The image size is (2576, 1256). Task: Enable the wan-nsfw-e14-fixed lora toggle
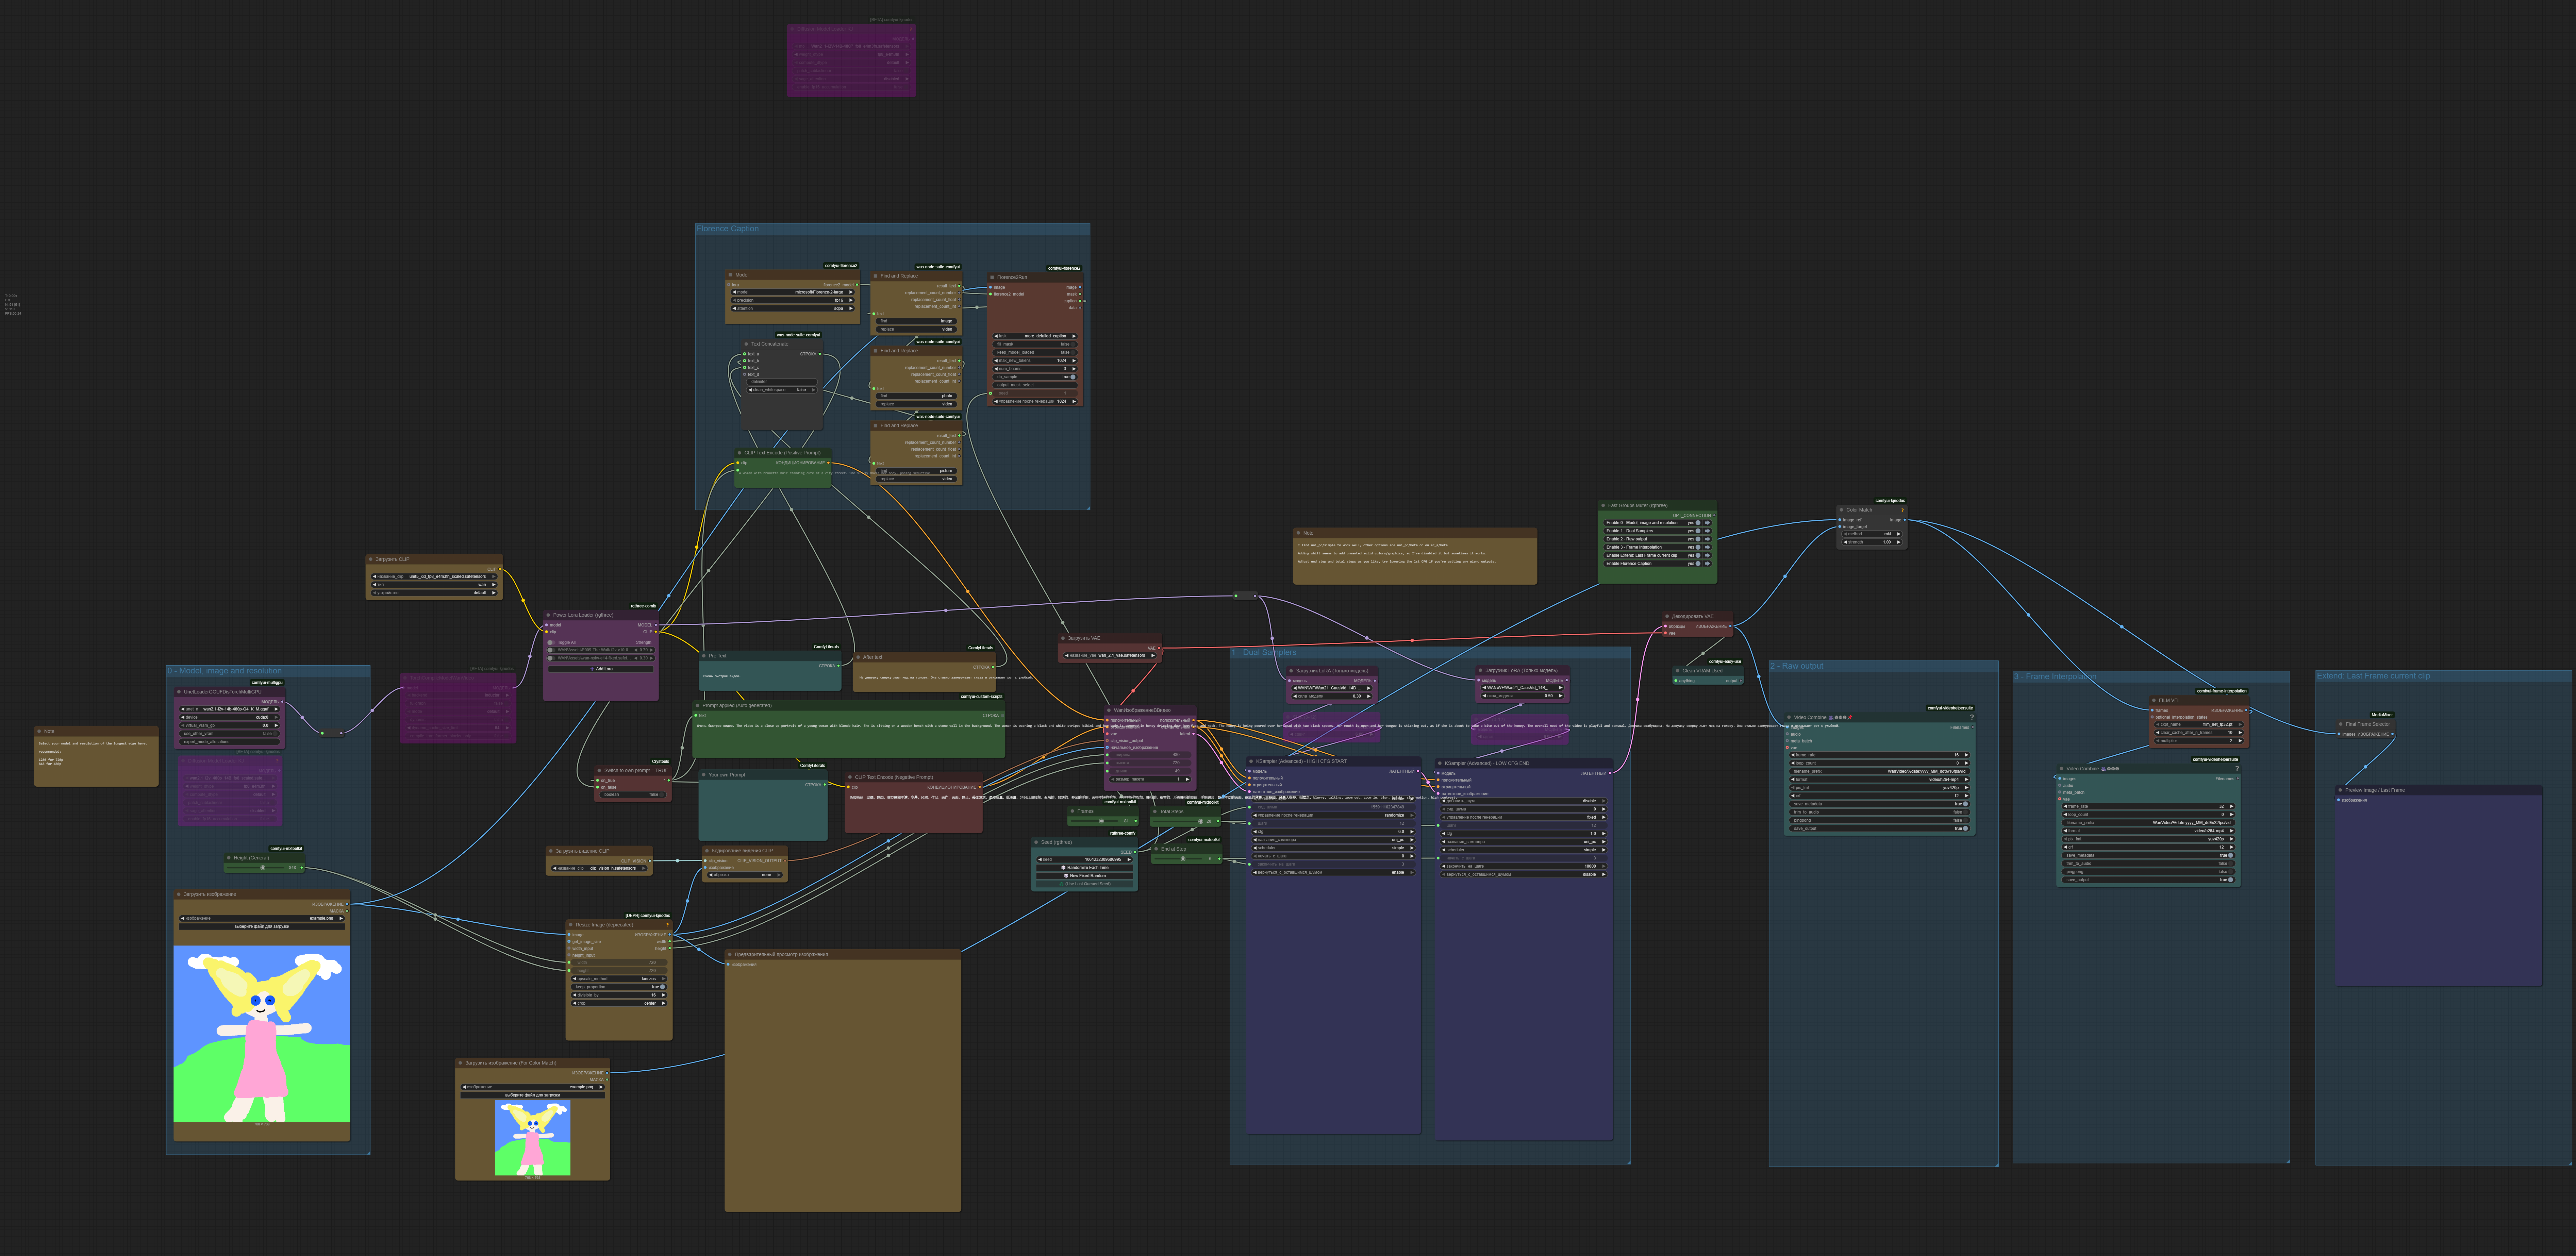click(551, 658)
